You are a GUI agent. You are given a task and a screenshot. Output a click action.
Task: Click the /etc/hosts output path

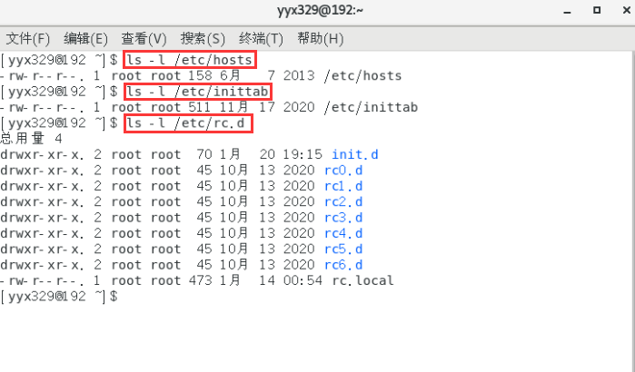[x=362, y=75]
